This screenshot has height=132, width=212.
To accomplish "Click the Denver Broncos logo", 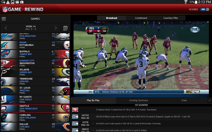I will click(63, 81).
